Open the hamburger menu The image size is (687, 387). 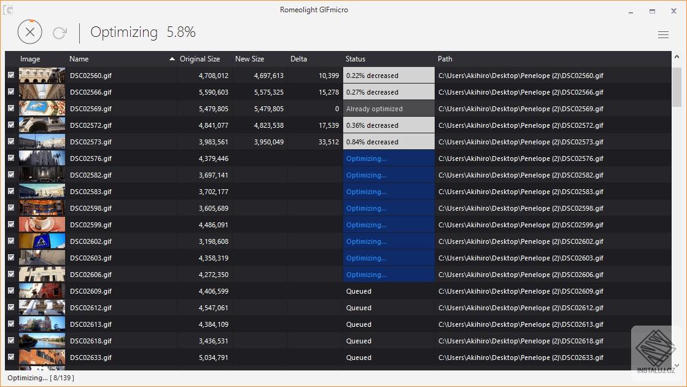click(663, 35)
